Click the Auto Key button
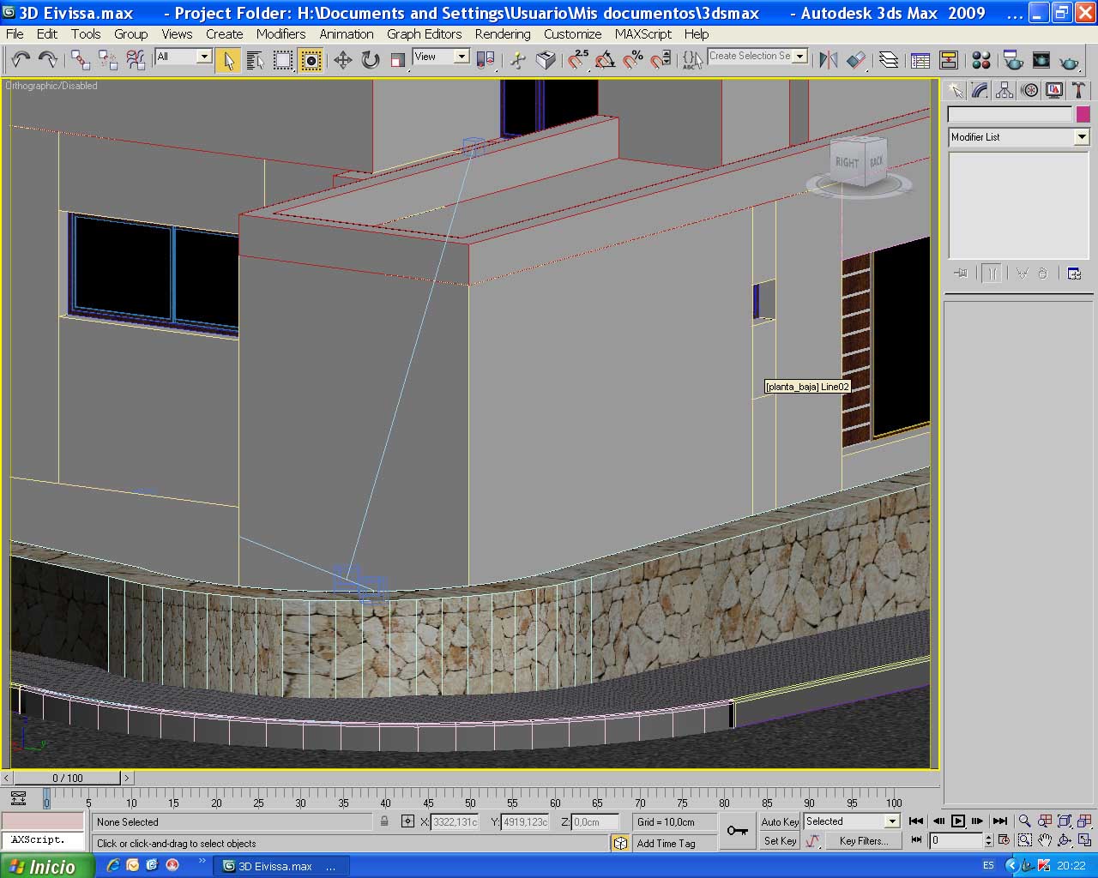The height and width of the screenshot is (878, 1098). pos(780,821)
